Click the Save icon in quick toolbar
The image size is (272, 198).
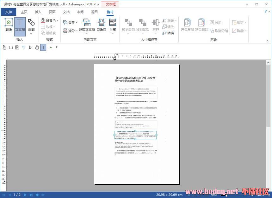(17, 47)
